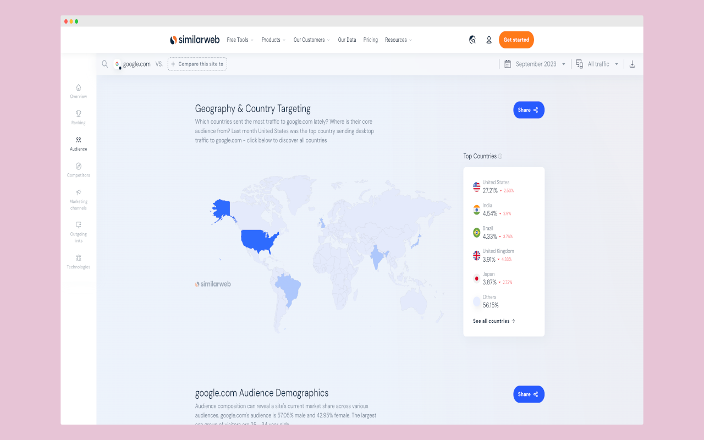Click the download report icon
704x440 pixels.
coord(632,64)
